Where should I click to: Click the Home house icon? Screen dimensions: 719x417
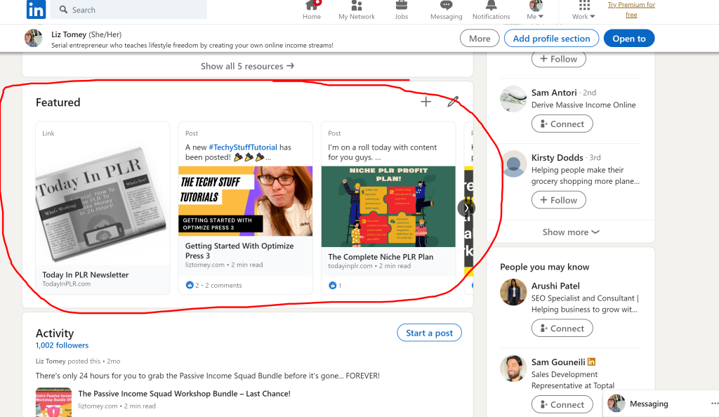(312, 5)
